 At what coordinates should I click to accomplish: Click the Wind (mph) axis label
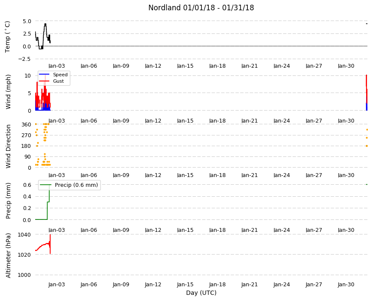8,92
